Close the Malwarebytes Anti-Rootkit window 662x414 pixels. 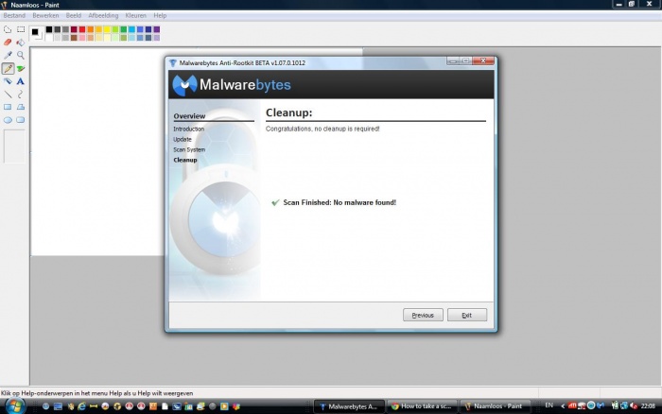(x=483, y=60)
